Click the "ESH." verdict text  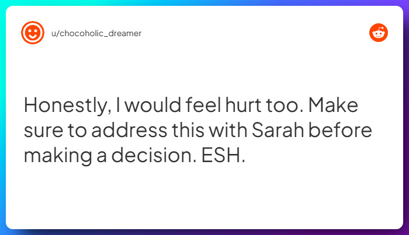(223, 155)
